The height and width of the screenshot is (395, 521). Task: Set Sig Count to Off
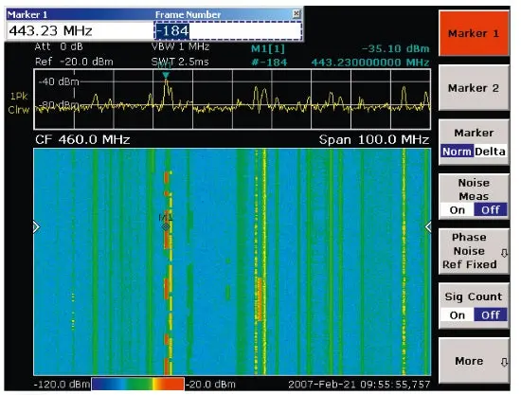click(491, 314)
